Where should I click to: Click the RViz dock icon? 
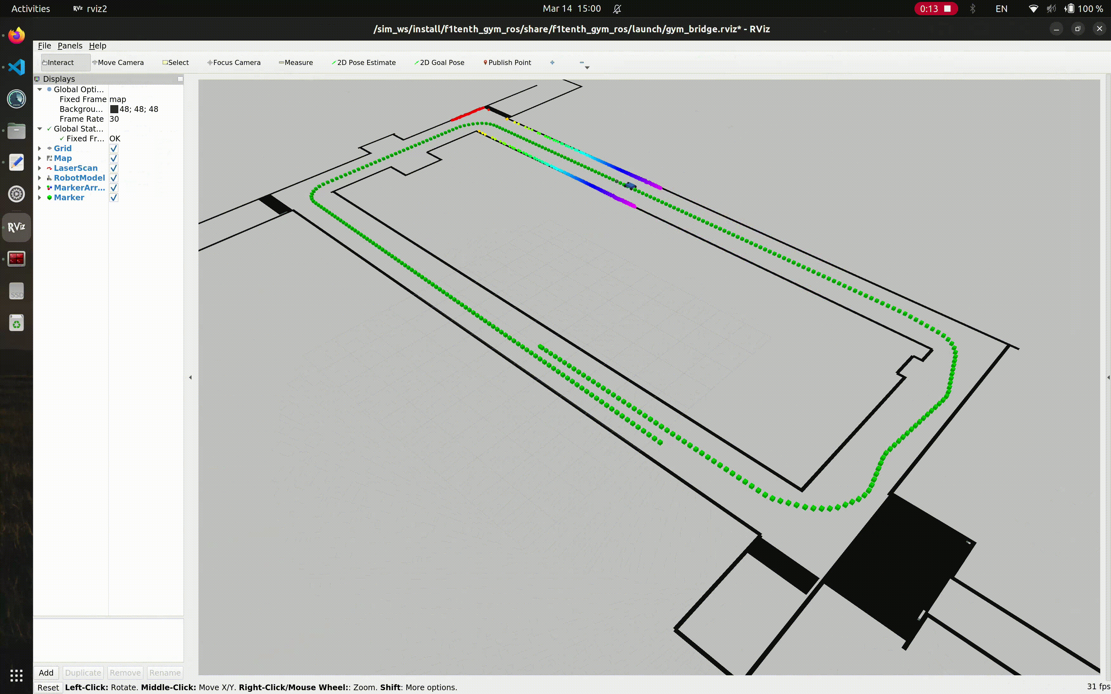(x=16, y=227)
